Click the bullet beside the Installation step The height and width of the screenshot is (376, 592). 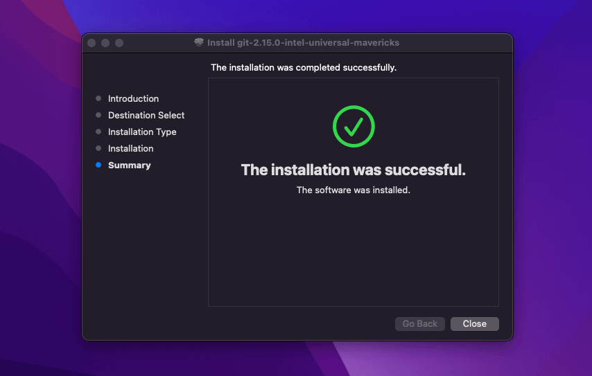point(98,149)
